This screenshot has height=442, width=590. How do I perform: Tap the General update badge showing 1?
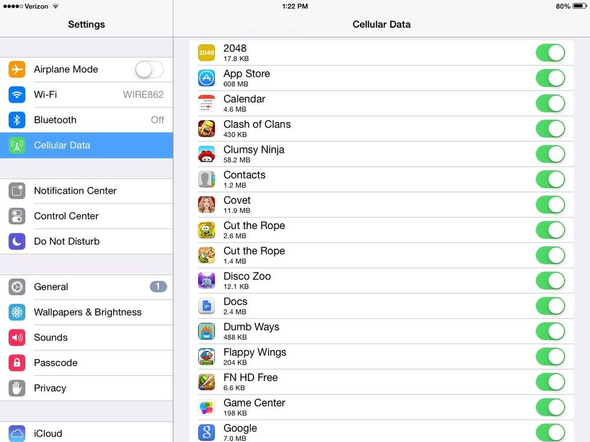point(158,286)
